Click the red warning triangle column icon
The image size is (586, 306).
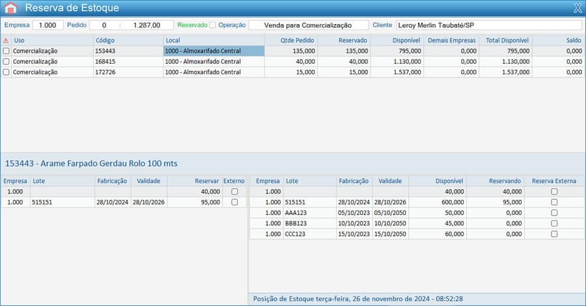6,40
